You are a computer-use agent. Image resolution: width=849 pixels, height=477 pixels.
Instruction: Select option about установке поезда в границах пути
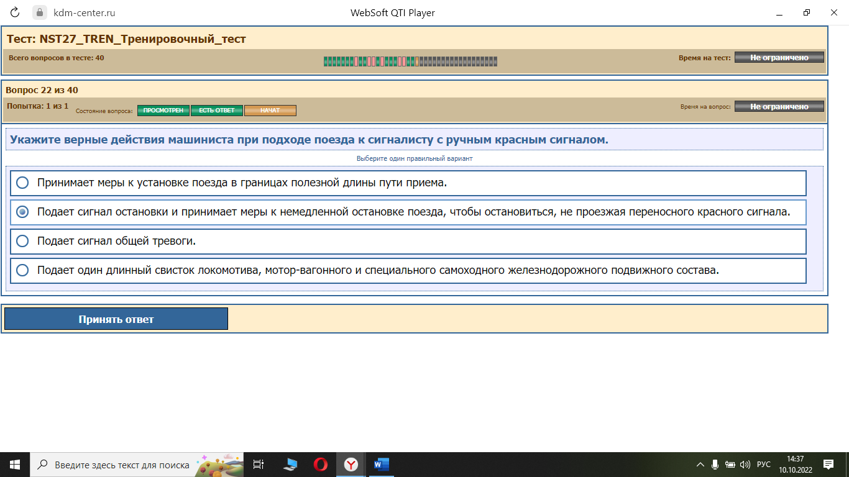[x=408, y=183]
